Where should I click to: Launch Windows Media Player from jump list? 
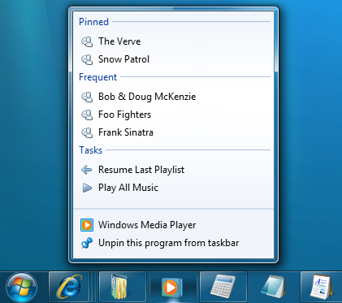click(x=173, y=225)
